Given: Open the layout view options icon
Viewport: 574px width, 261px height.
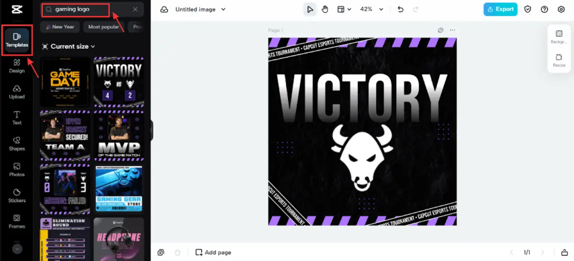Looking at the screenshot, I should coord(344,9).
